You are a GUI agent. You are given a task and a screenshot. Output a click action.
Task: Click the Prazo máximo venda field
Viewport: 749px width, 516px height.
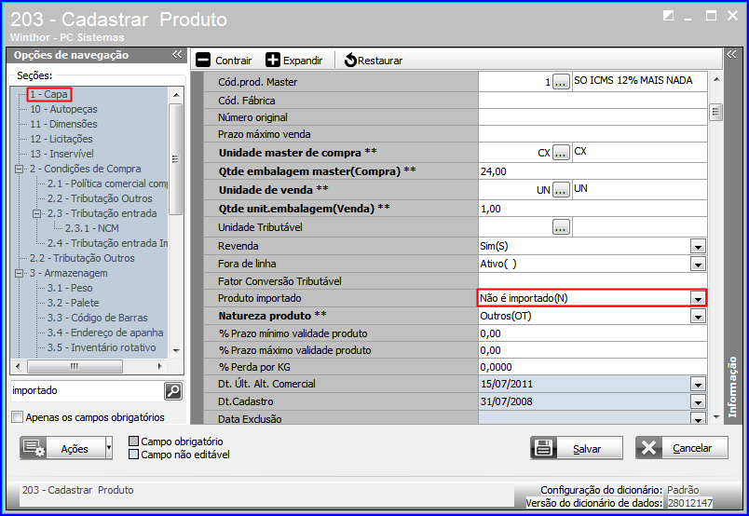click(x=592, y=134)
